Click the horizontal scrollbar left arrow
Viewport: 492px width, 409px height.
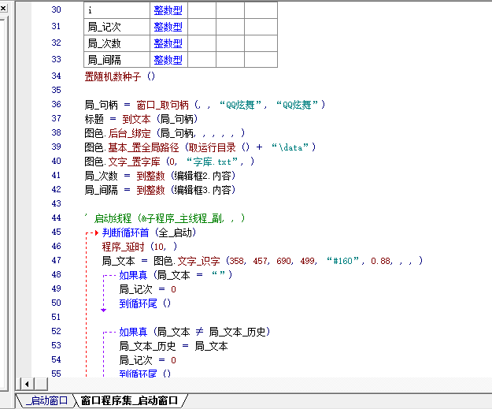26,383
